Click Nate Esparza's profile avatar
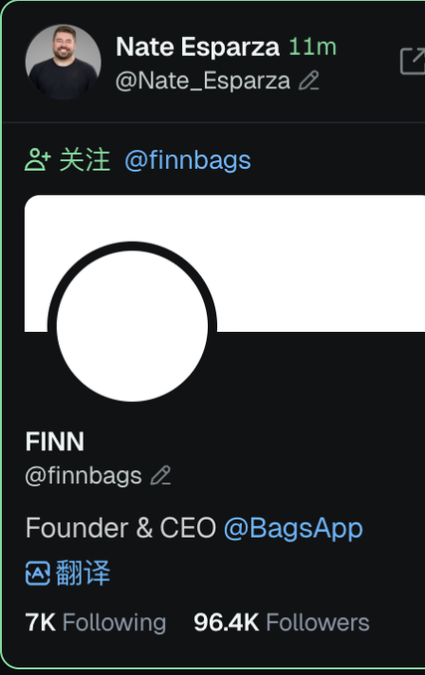 click(63, 62)
